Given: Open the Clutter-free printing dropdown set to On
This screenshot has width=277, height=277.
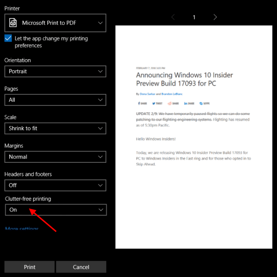Looking at the screenshot, I should pos(56,210).
